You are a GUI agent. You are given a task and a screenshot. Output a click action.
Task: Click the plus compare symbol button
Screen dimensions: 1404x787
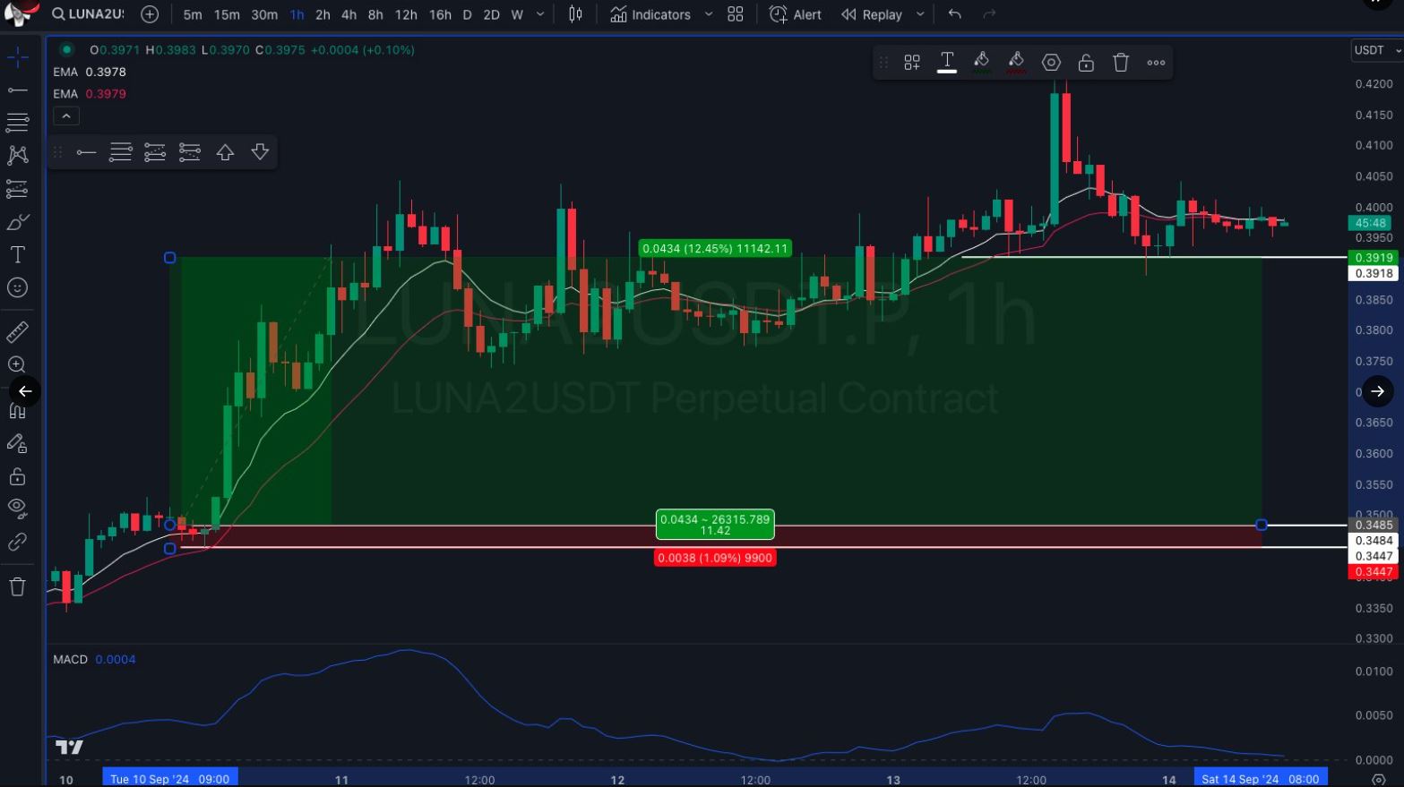pyautogui.click(x=150, y=14)
